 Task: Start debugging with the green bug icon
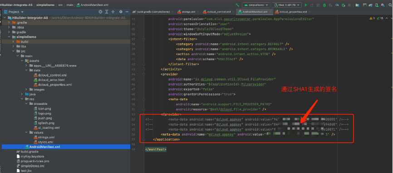324,5
